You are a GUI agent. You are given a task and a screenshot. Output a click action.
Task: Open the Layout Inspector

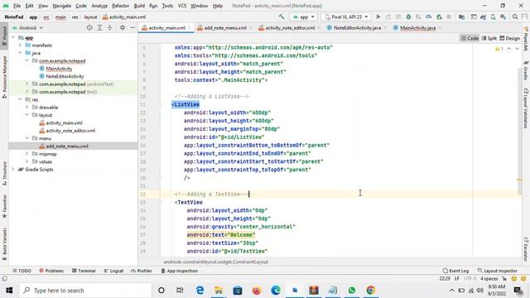pyautogui.click(x=497, y=271)
